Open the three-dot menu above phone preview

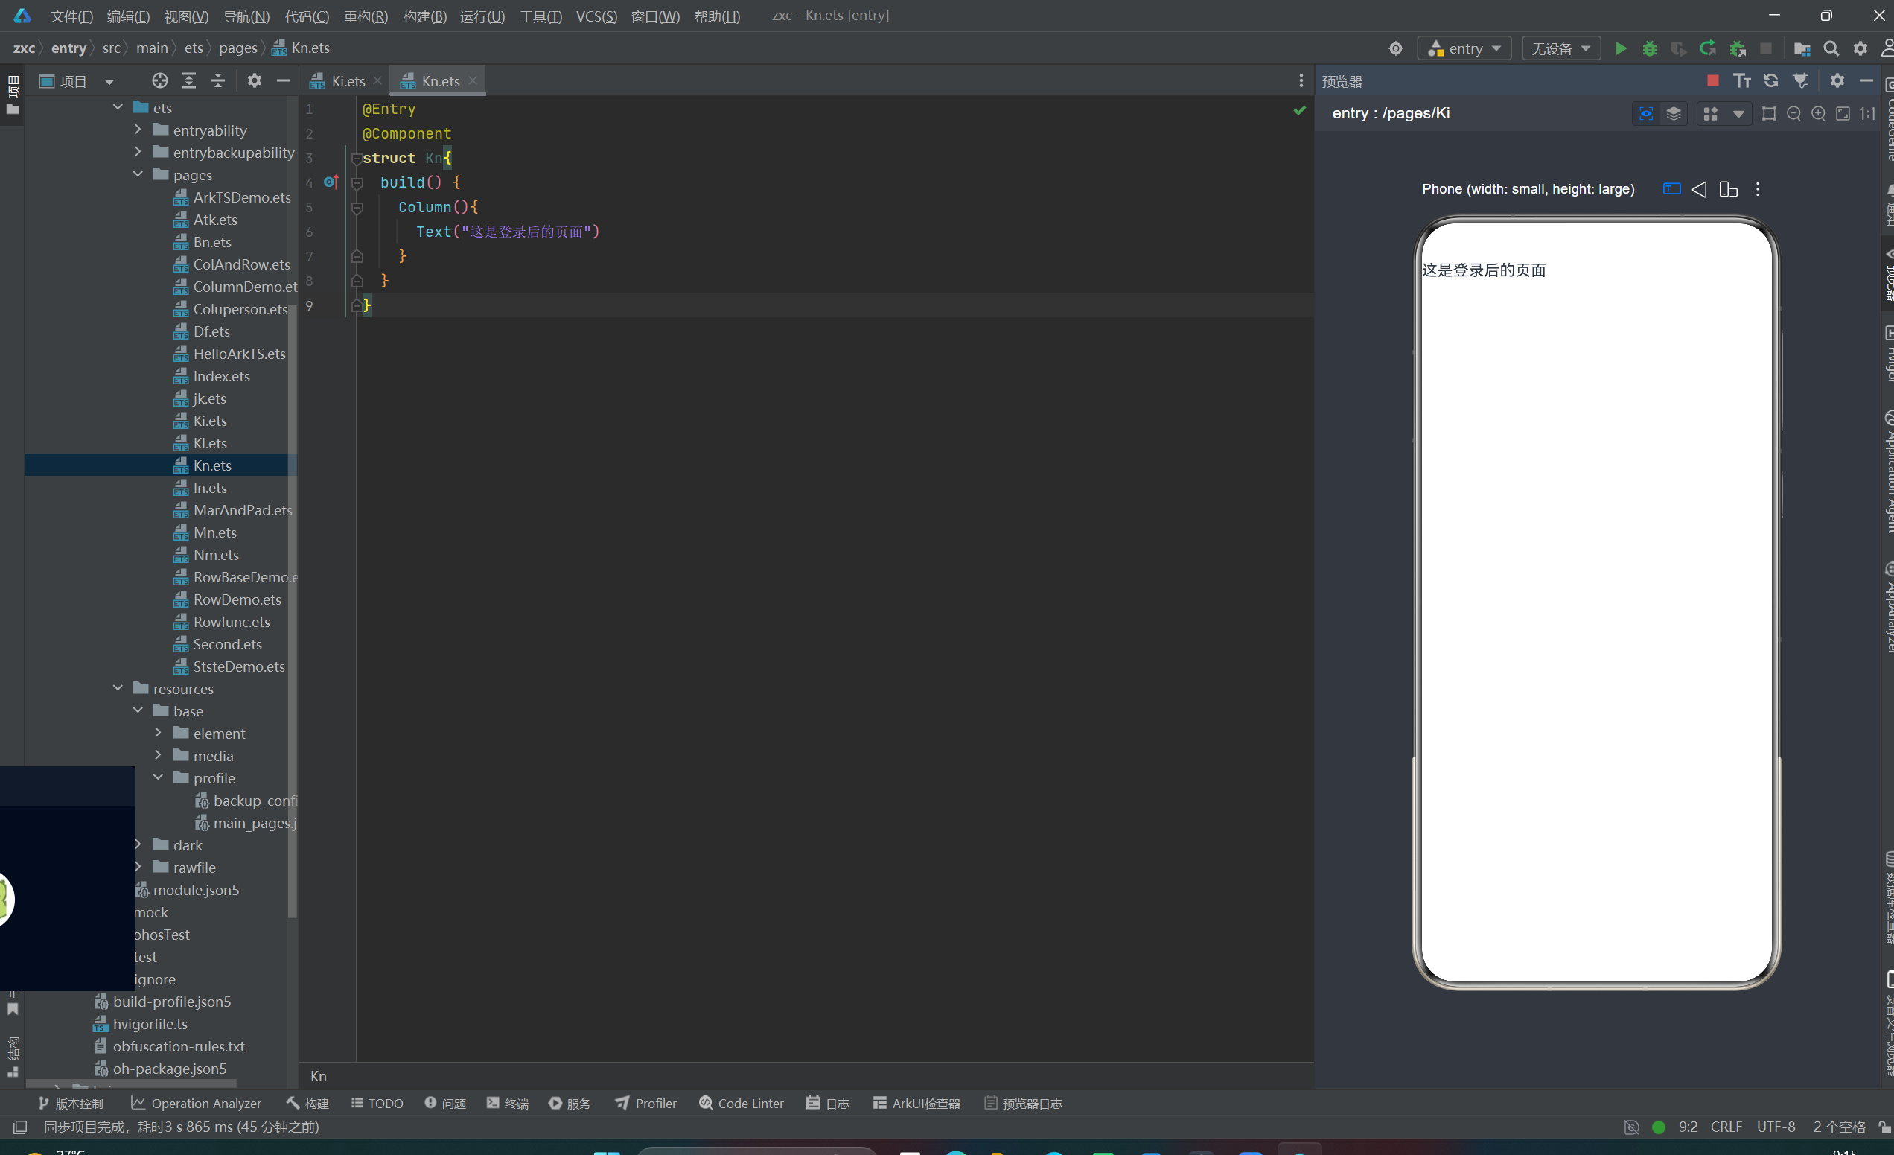tap(1757, 189)
